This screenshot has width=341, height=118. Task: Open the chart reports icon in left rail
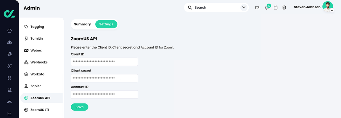9,113
